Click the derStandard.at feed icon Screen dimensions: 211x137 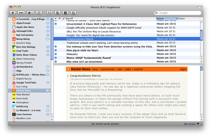tap(14, 67)
